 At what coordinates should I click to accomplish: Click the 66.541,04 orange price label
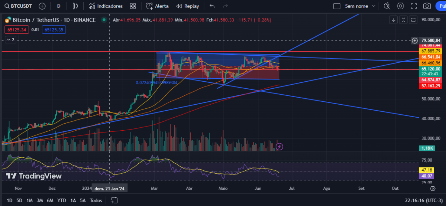point(431,57)
